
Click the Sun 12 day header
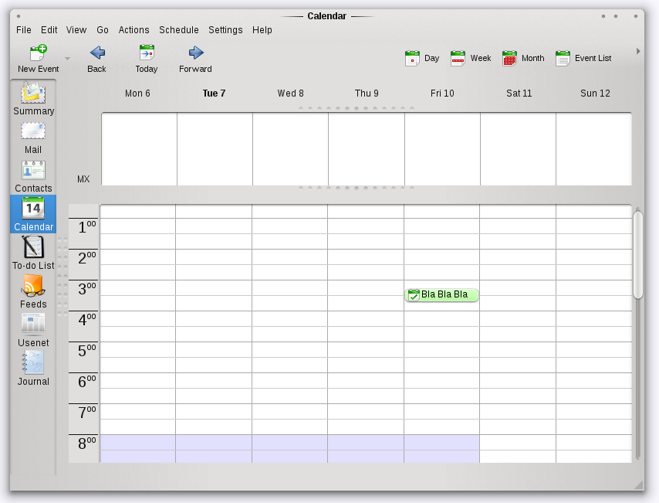pyautogui.click(x=595, y=93)
